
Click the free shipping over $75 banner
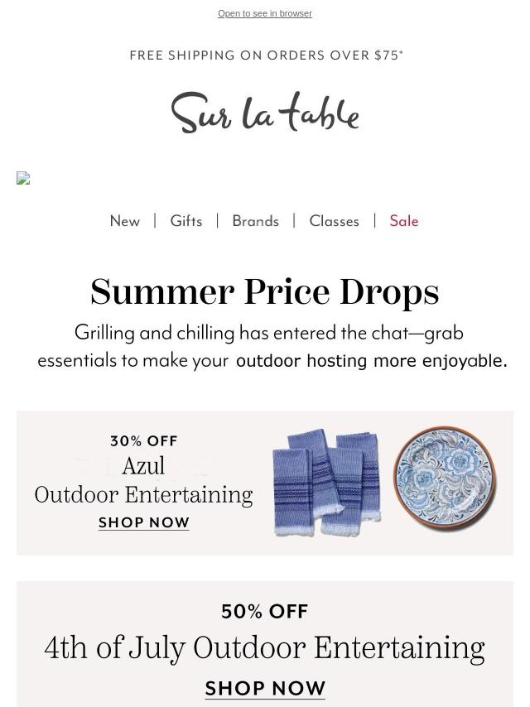(x=266, y=55)
